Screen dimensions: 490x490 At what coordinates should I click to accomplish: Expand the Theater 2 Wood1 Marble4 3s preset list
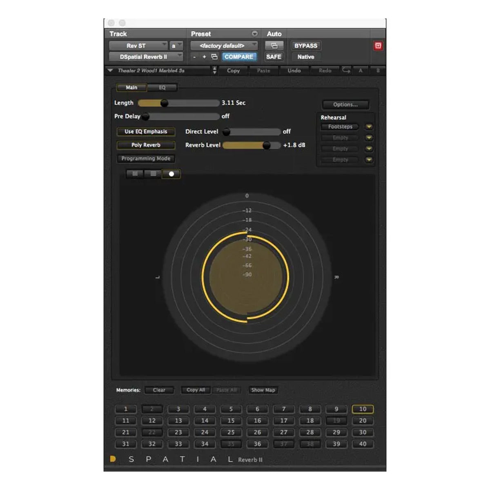[x=110, y=71]
